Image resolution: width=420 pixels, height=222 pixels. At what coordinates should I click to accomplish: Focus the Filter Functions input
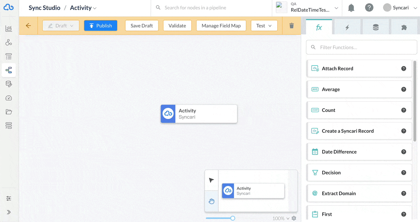coord(361,47)
